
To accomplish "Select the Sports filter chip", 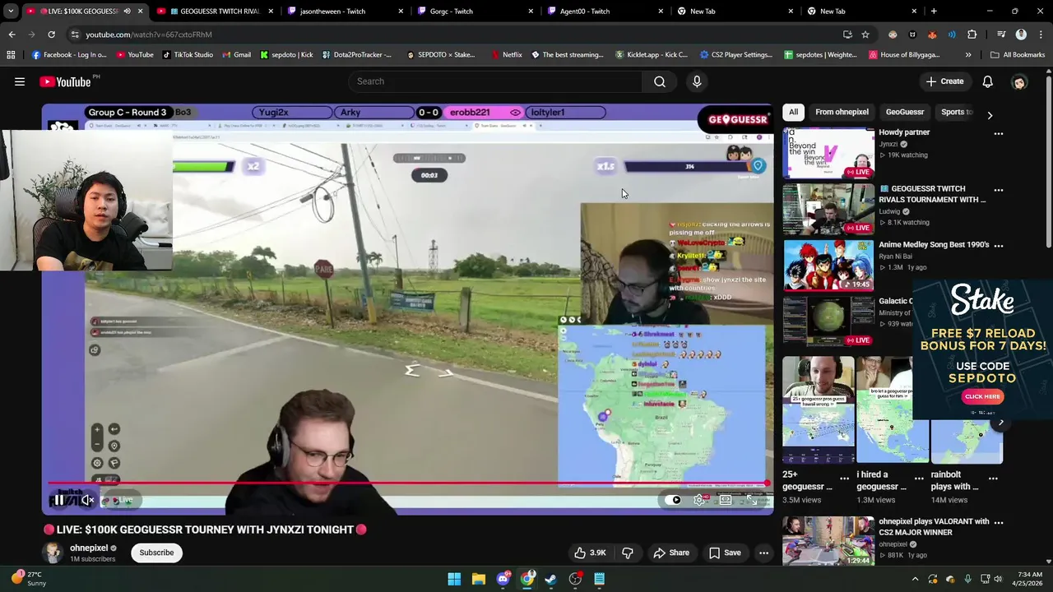I will point(956,112).
